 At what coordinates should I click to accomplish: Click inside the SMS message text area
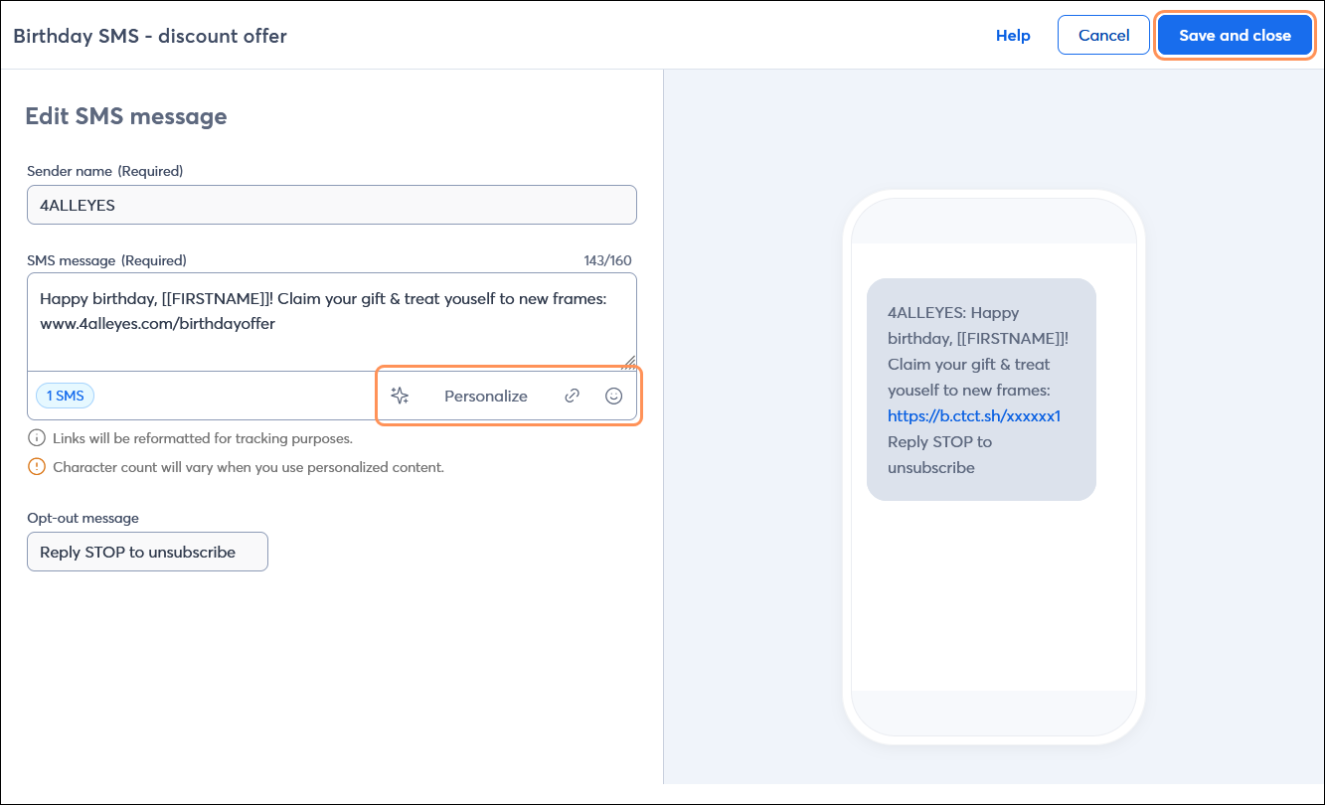[x=332, y=321]
